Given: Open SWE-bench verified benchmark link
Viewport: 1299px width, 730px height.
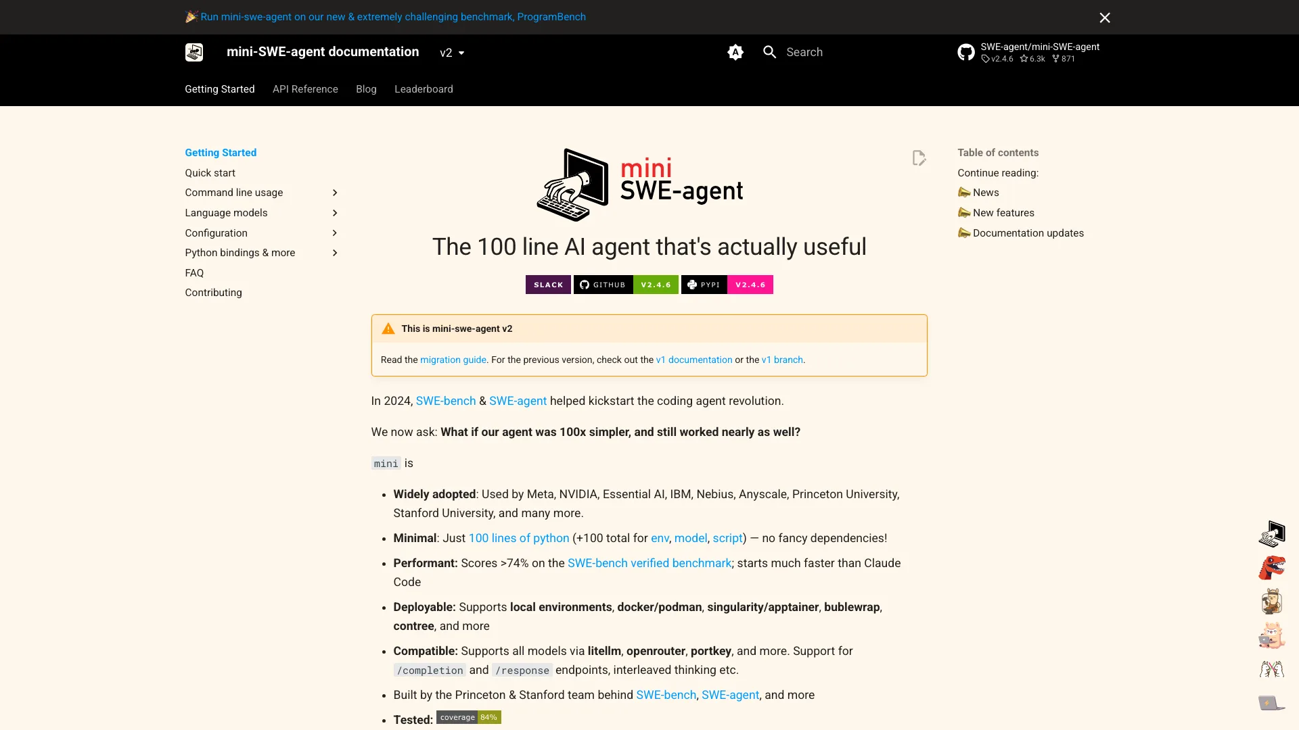Looking at the screenshot, I should tap(649, 563).
